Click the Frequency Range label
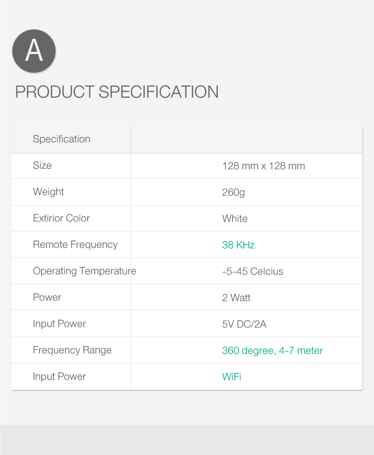374x455 pixels. pos(72,350)
